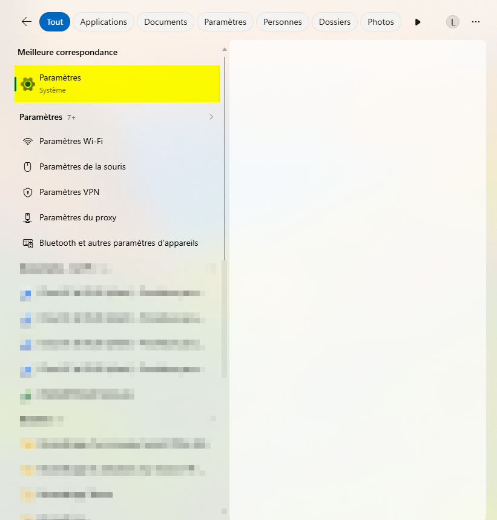The image size is (497, 520).
Task: Open the Paramètres gear best match
Action: tap(117, 84)
